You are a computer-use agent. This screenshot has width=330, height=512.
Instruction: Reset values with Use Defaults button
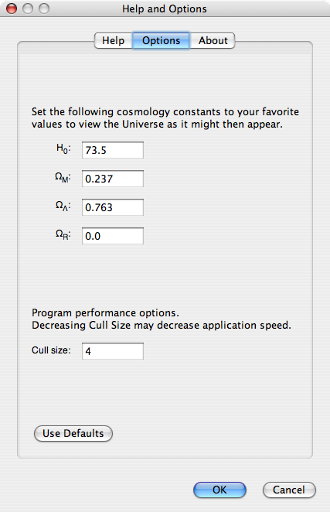[x=73, y=433]
